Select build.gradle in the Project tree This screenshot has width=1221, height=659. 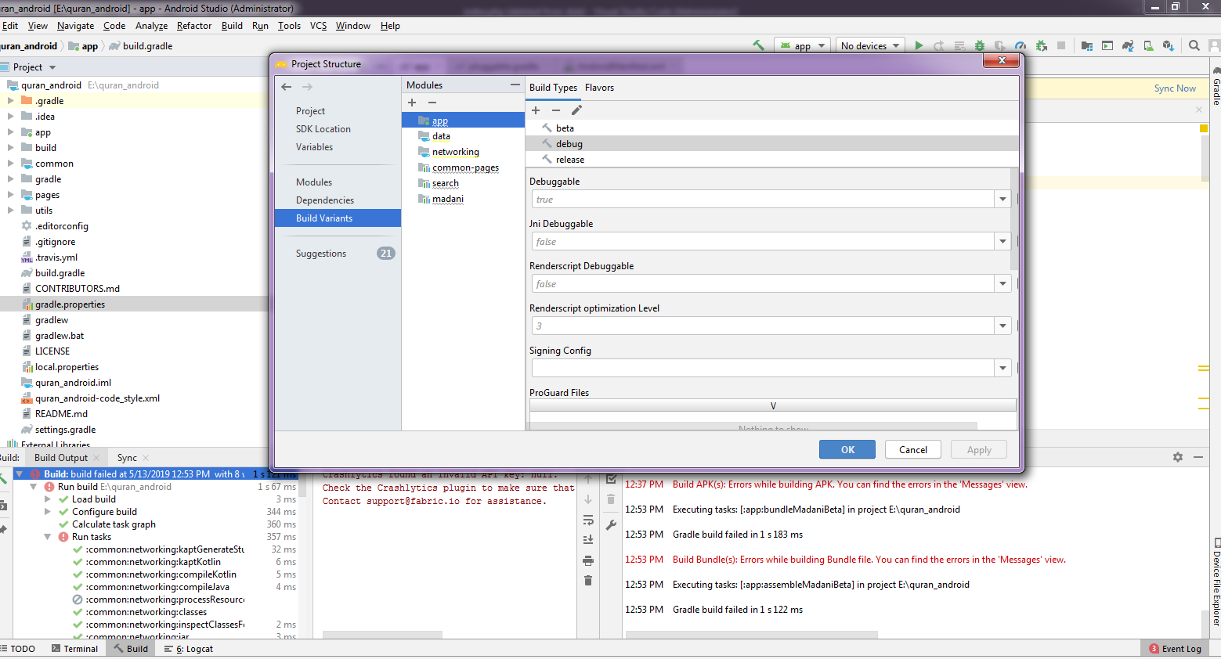point(60,273)
